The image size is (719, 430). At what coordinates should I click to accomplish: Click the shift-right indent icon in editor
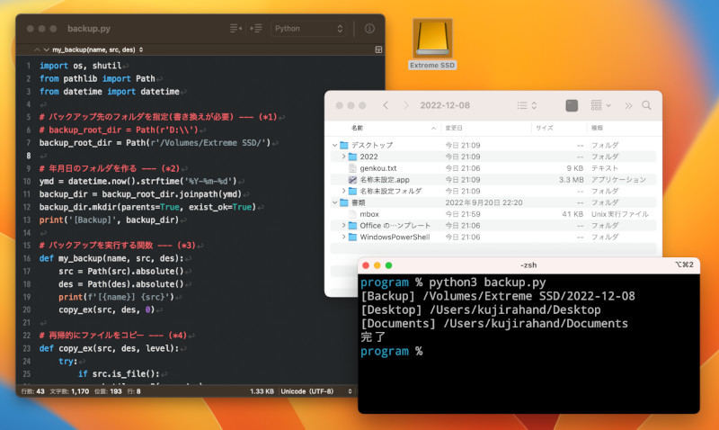255,29
